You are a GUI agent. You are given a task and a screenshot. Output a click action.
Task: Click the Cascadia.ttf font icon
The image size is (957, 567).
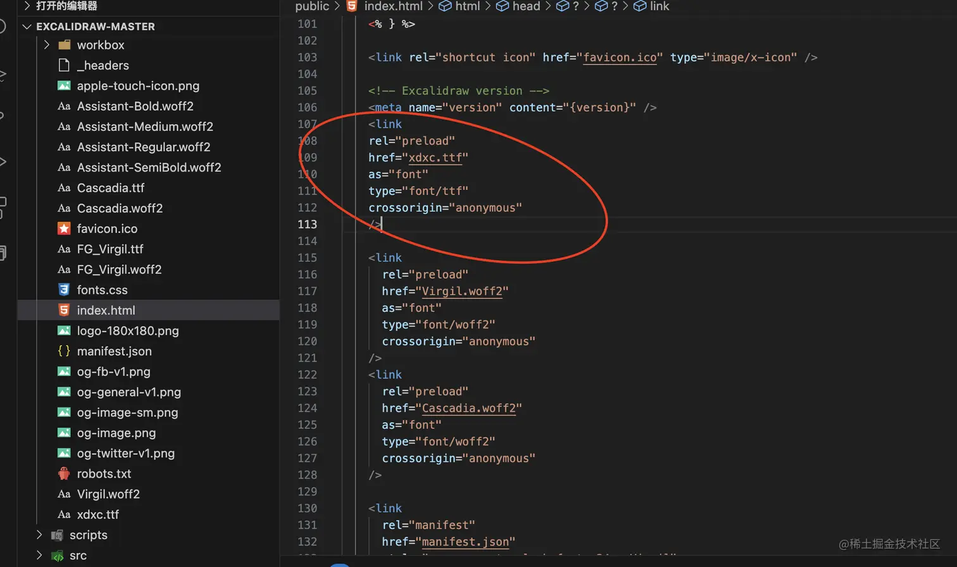[x=64, y=188]
